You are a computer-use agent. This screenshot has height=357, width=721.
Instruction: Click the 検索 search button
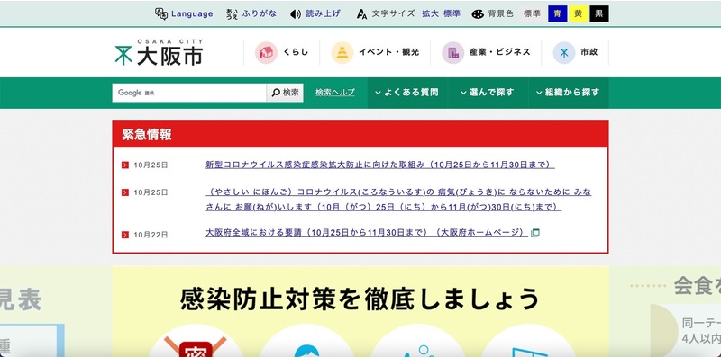pos(285,93)
